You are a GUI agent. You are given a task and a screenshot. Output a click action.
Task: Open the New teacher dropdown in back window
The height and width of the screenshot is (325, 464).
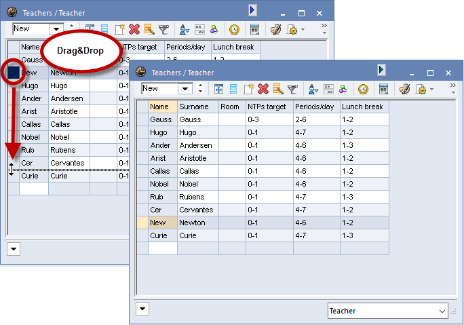(x=56, y=29)
